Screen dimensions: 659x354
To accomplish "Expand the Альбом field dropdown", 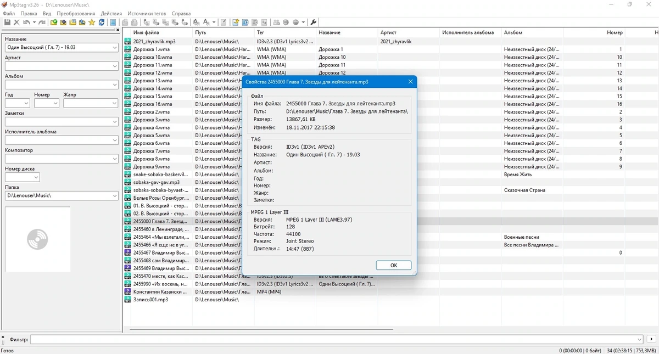I will [x=114, y=85].
